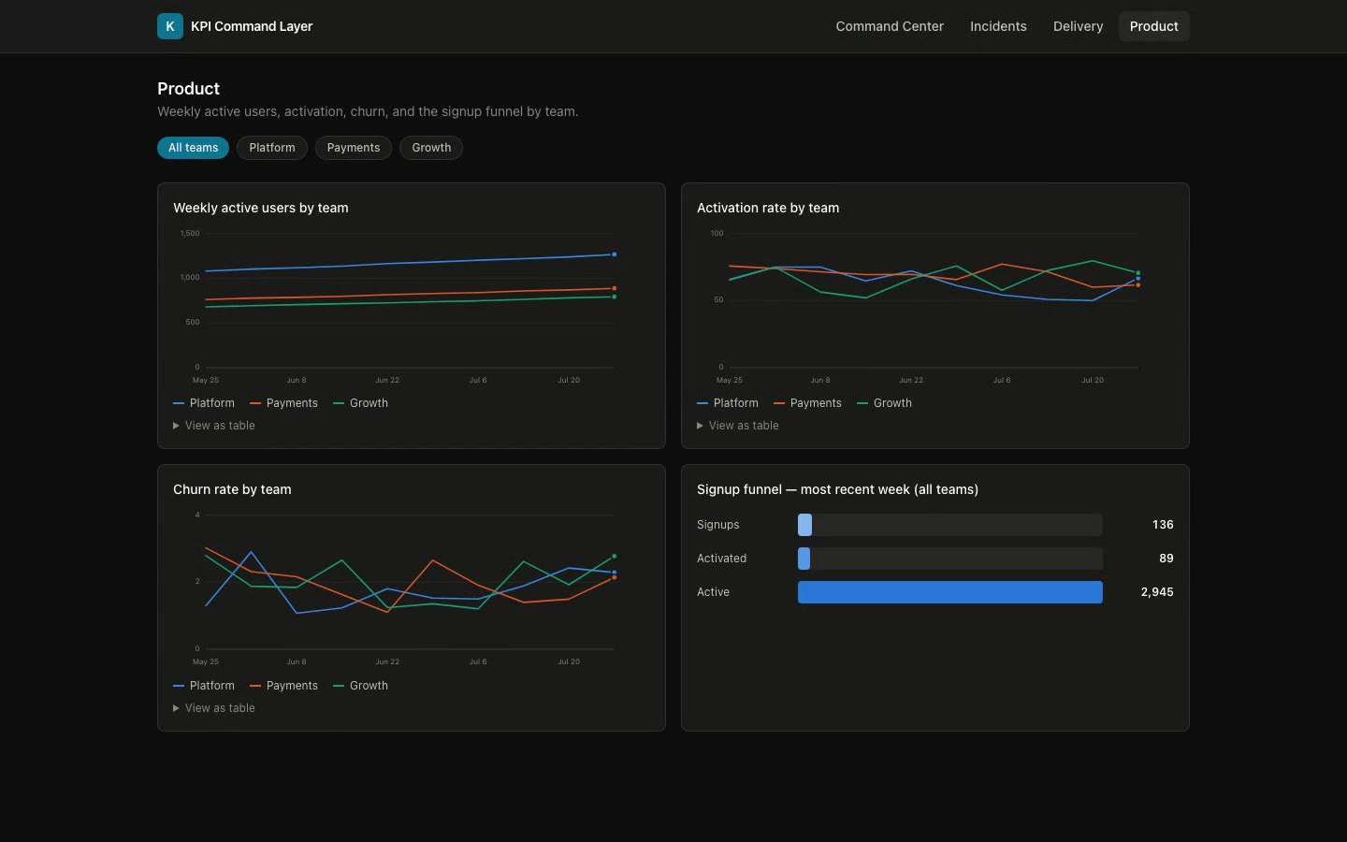The height and width of the screenshot is (842, 1347).
Task: Click the Signup funnel card heading
Action: click(x=837, y=489)
